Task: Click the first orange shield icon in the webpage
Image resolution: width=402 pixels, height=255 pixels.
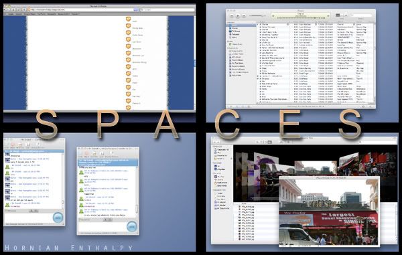Action: 128,19
